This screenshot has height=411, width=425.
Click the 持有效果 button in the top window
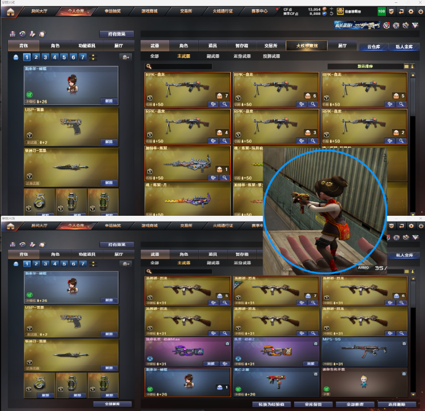[117, 34]
